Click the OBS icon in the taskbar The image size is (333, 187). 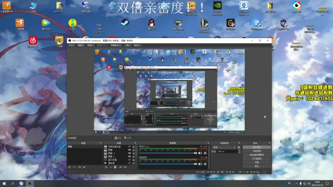tap(30, 183)
